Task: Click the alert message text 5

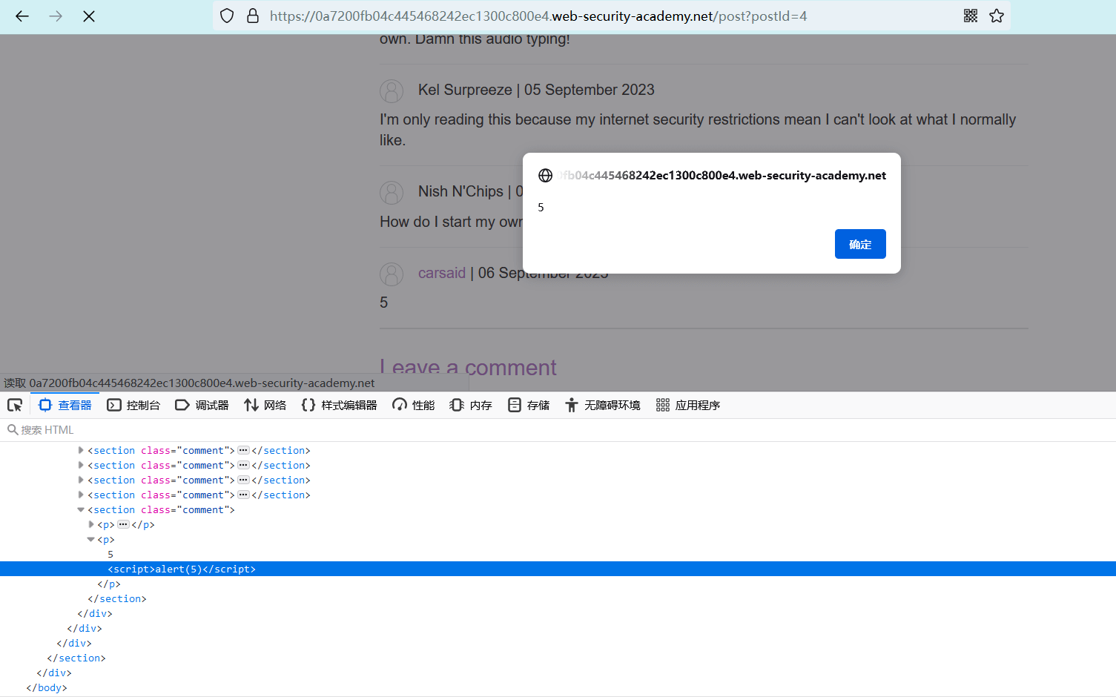Action: 541,208
